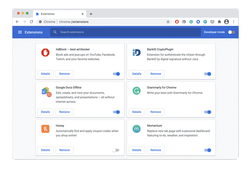Reload the extensions page
Viewport: 251px width, 176px height.
click(31, 22)
